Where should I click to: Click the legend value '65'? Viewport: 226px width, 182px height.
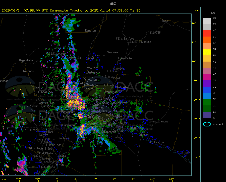(214, 31)
